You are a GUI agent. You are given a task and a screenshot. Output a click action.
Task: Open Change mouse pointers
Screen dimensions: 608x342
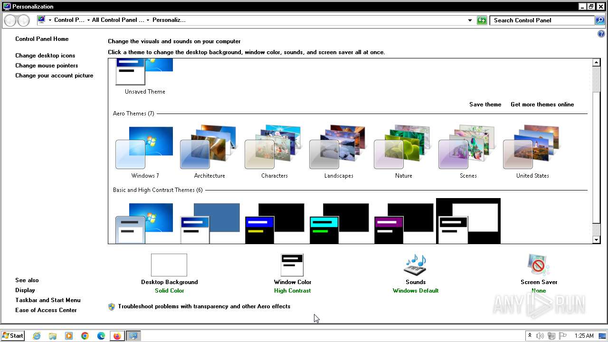[47, 66]
